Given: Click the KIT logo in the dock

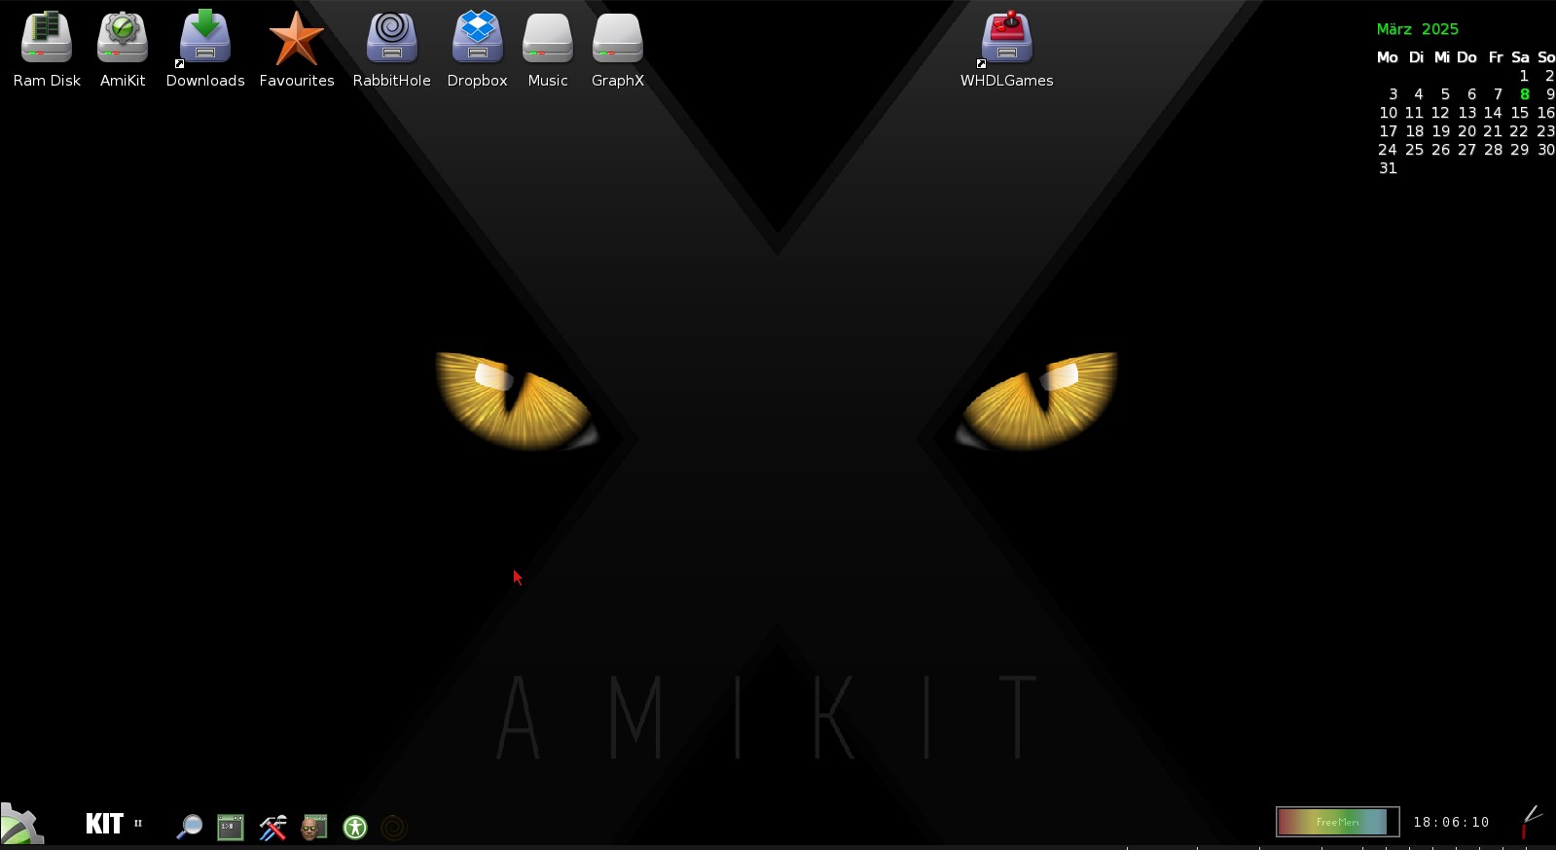Looking at the screenshot, I should [x=104, y=824].
